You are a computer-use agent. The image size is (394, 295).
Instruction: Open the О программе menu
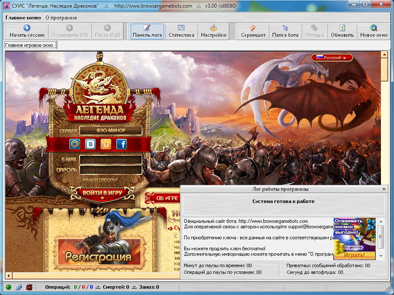click(61, 18)
